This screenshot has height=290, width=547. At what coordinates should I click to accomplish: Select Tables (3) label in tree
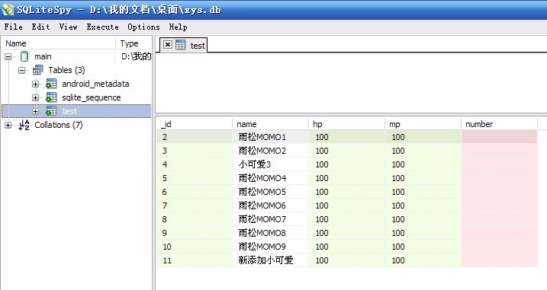[x=66, y=70]
